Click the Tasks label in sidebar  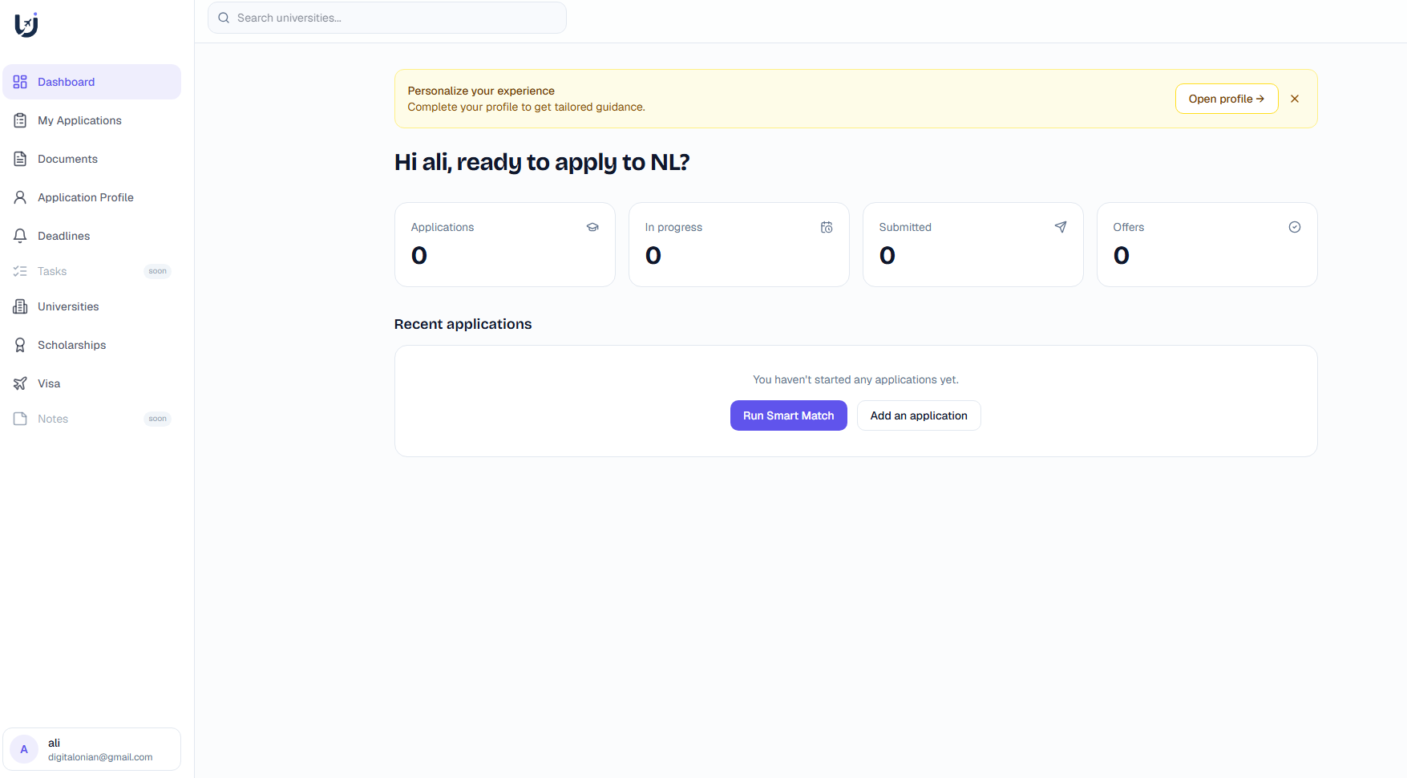pos(52,271)
